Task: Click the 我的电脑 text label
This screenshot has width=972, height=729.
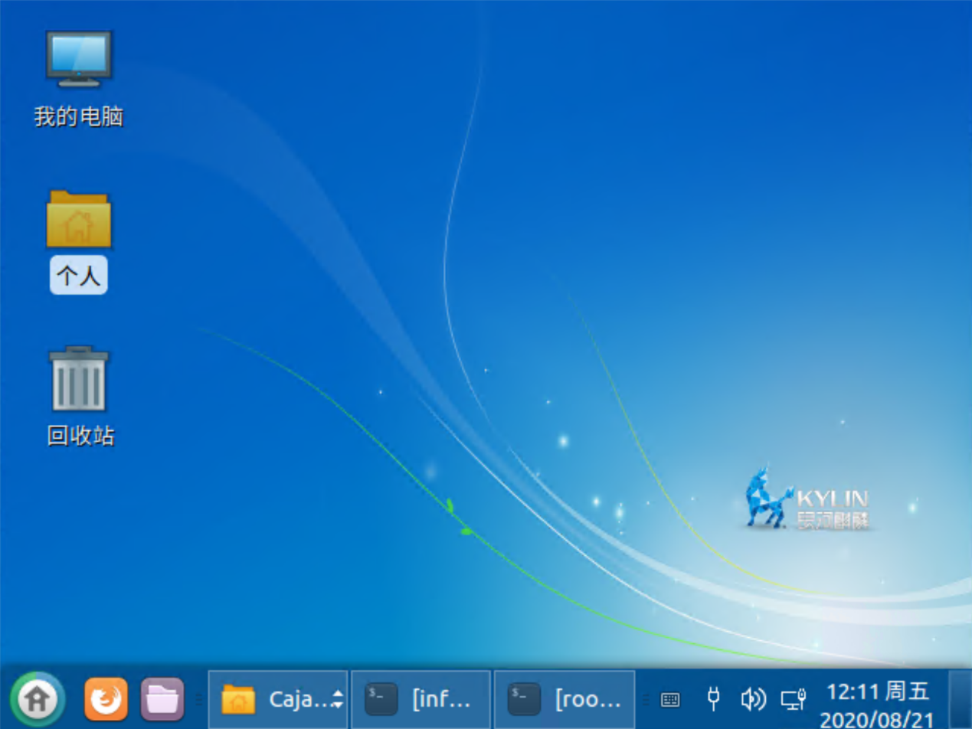Action: 79,117
